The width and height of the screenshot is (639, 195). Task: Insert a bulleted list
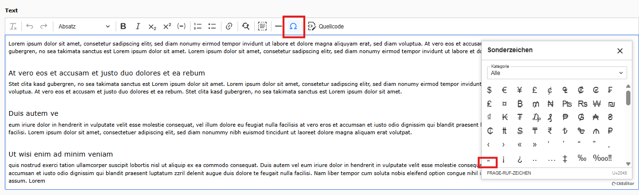212,27
